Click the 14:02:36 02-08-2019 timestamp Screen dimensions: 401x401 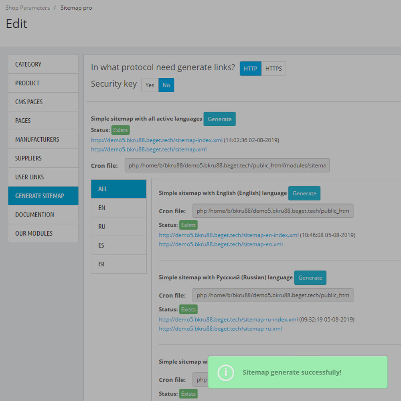point(252,140)
